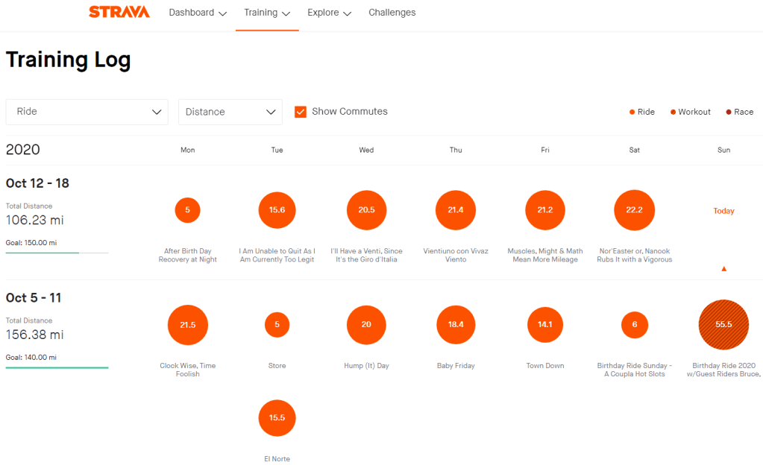This screenshot has height=465, width=763.
Task: Uncheck the Show Commutes checkbox
Action: [x=301, y=112]
